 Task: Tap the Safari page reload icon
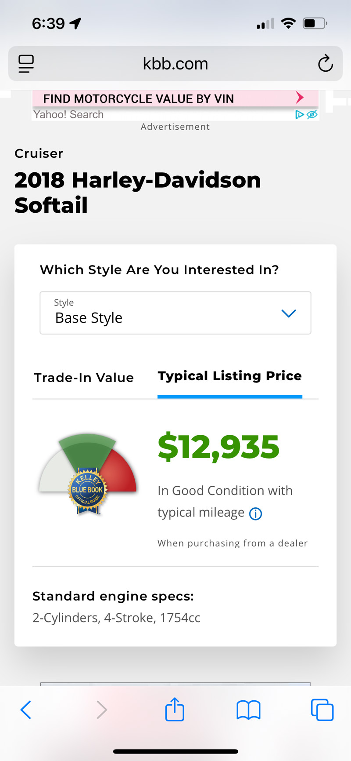tap(325, 64)
